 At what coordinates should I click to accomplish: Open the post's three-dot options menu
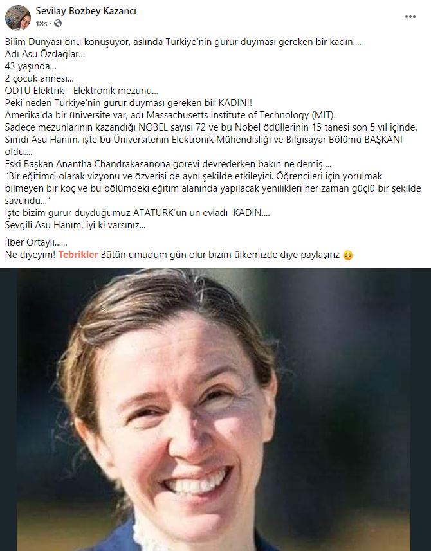[410, 17]
